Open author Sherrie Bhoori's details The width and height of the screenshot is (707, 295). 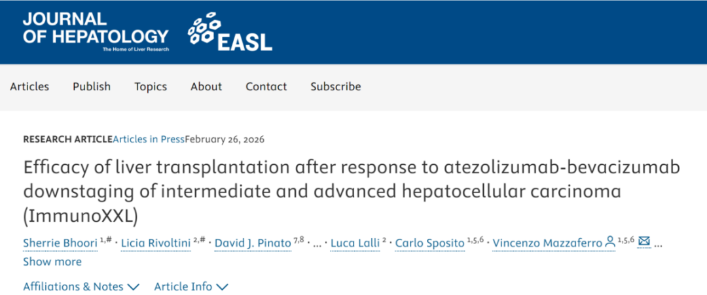click(x=60, y=243)
